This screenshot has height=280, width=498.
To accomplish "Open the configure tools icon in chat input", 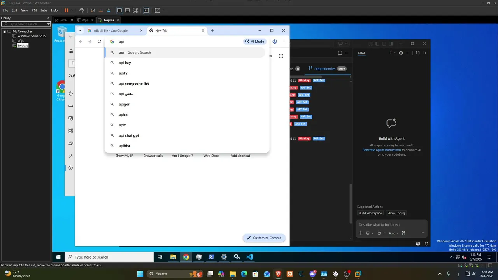I will [x=403, y=233].
